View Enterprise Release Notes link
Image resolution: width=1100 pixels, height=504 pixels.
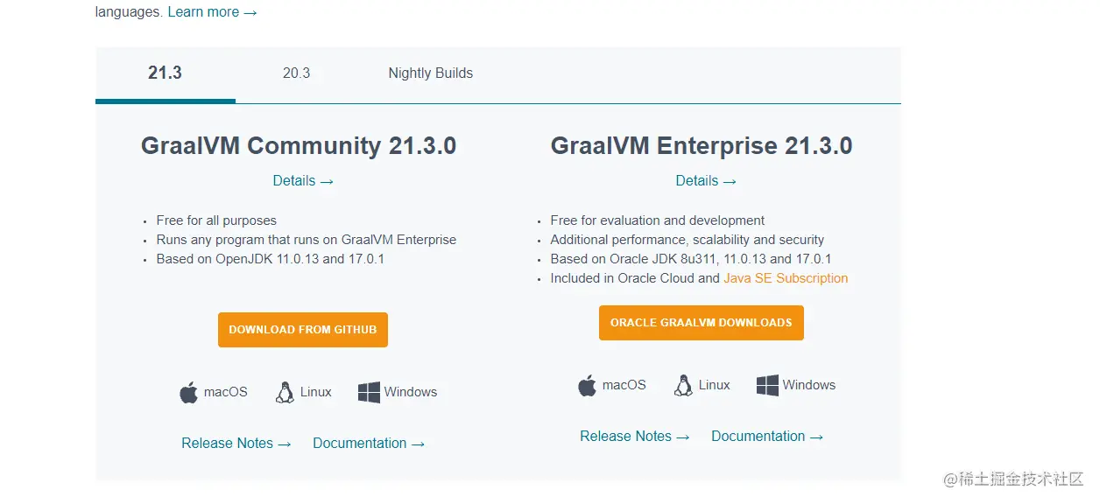tap(634, 437)
